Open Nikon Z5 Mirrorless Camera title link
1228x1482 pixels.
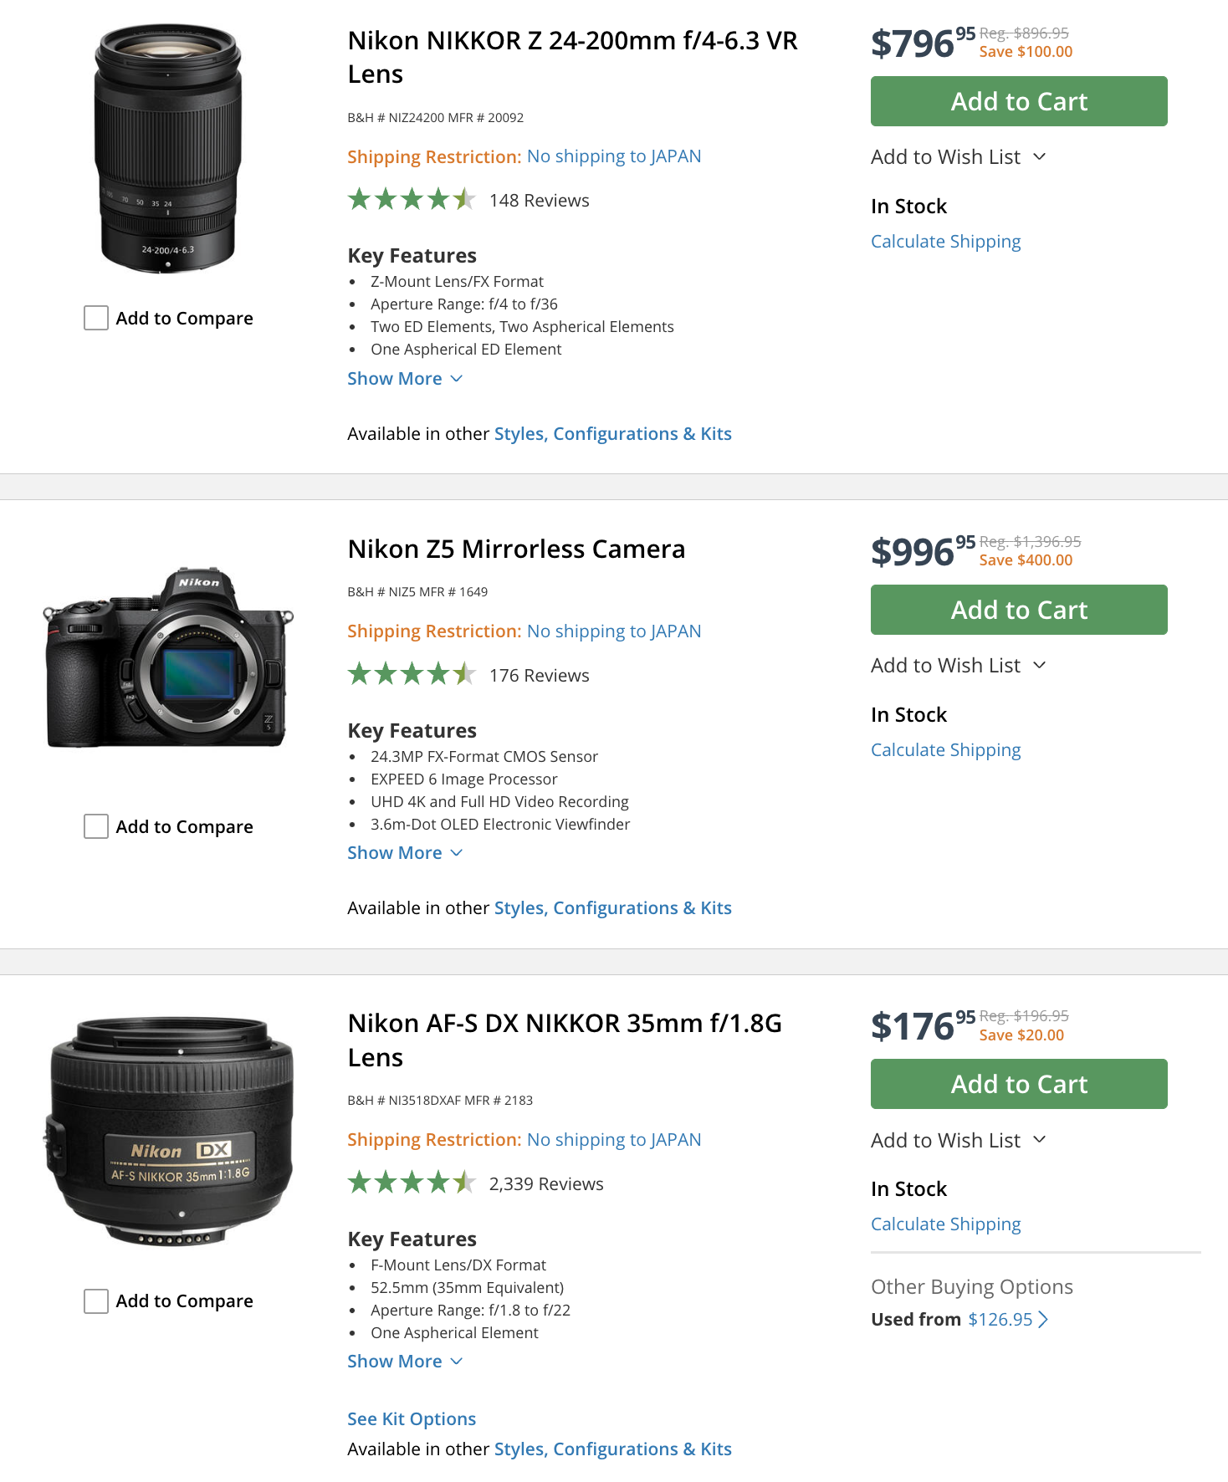point(516,549)
